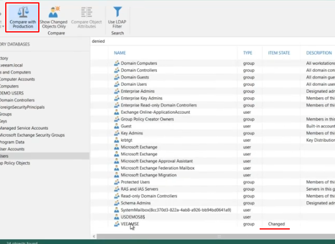This screenshot has width=335, height=244.
Task: Select the Domain Controllers group icon
Action: tap(116, 70)
